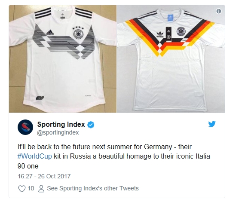Like the tweet with heart icon
The height and width of the screenshot is (202, 248).
(x=22, y=189)
